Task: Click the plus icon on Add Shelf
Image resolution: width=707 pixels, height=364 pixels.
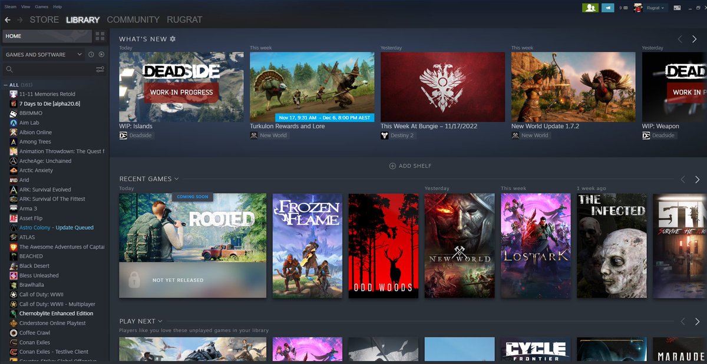Action: 392,166
